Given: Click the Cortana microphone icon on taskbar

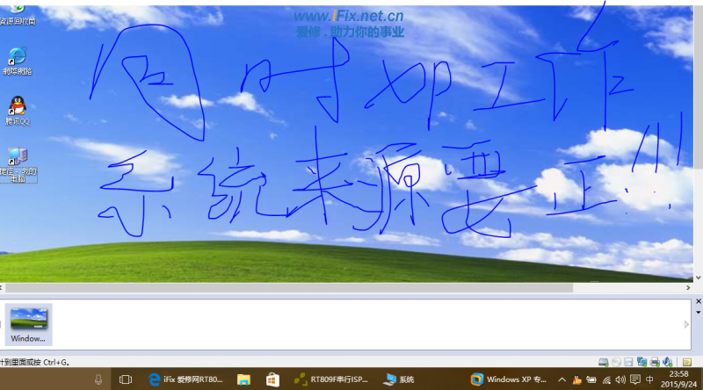Looking at the screenshot, I should 98,379.
